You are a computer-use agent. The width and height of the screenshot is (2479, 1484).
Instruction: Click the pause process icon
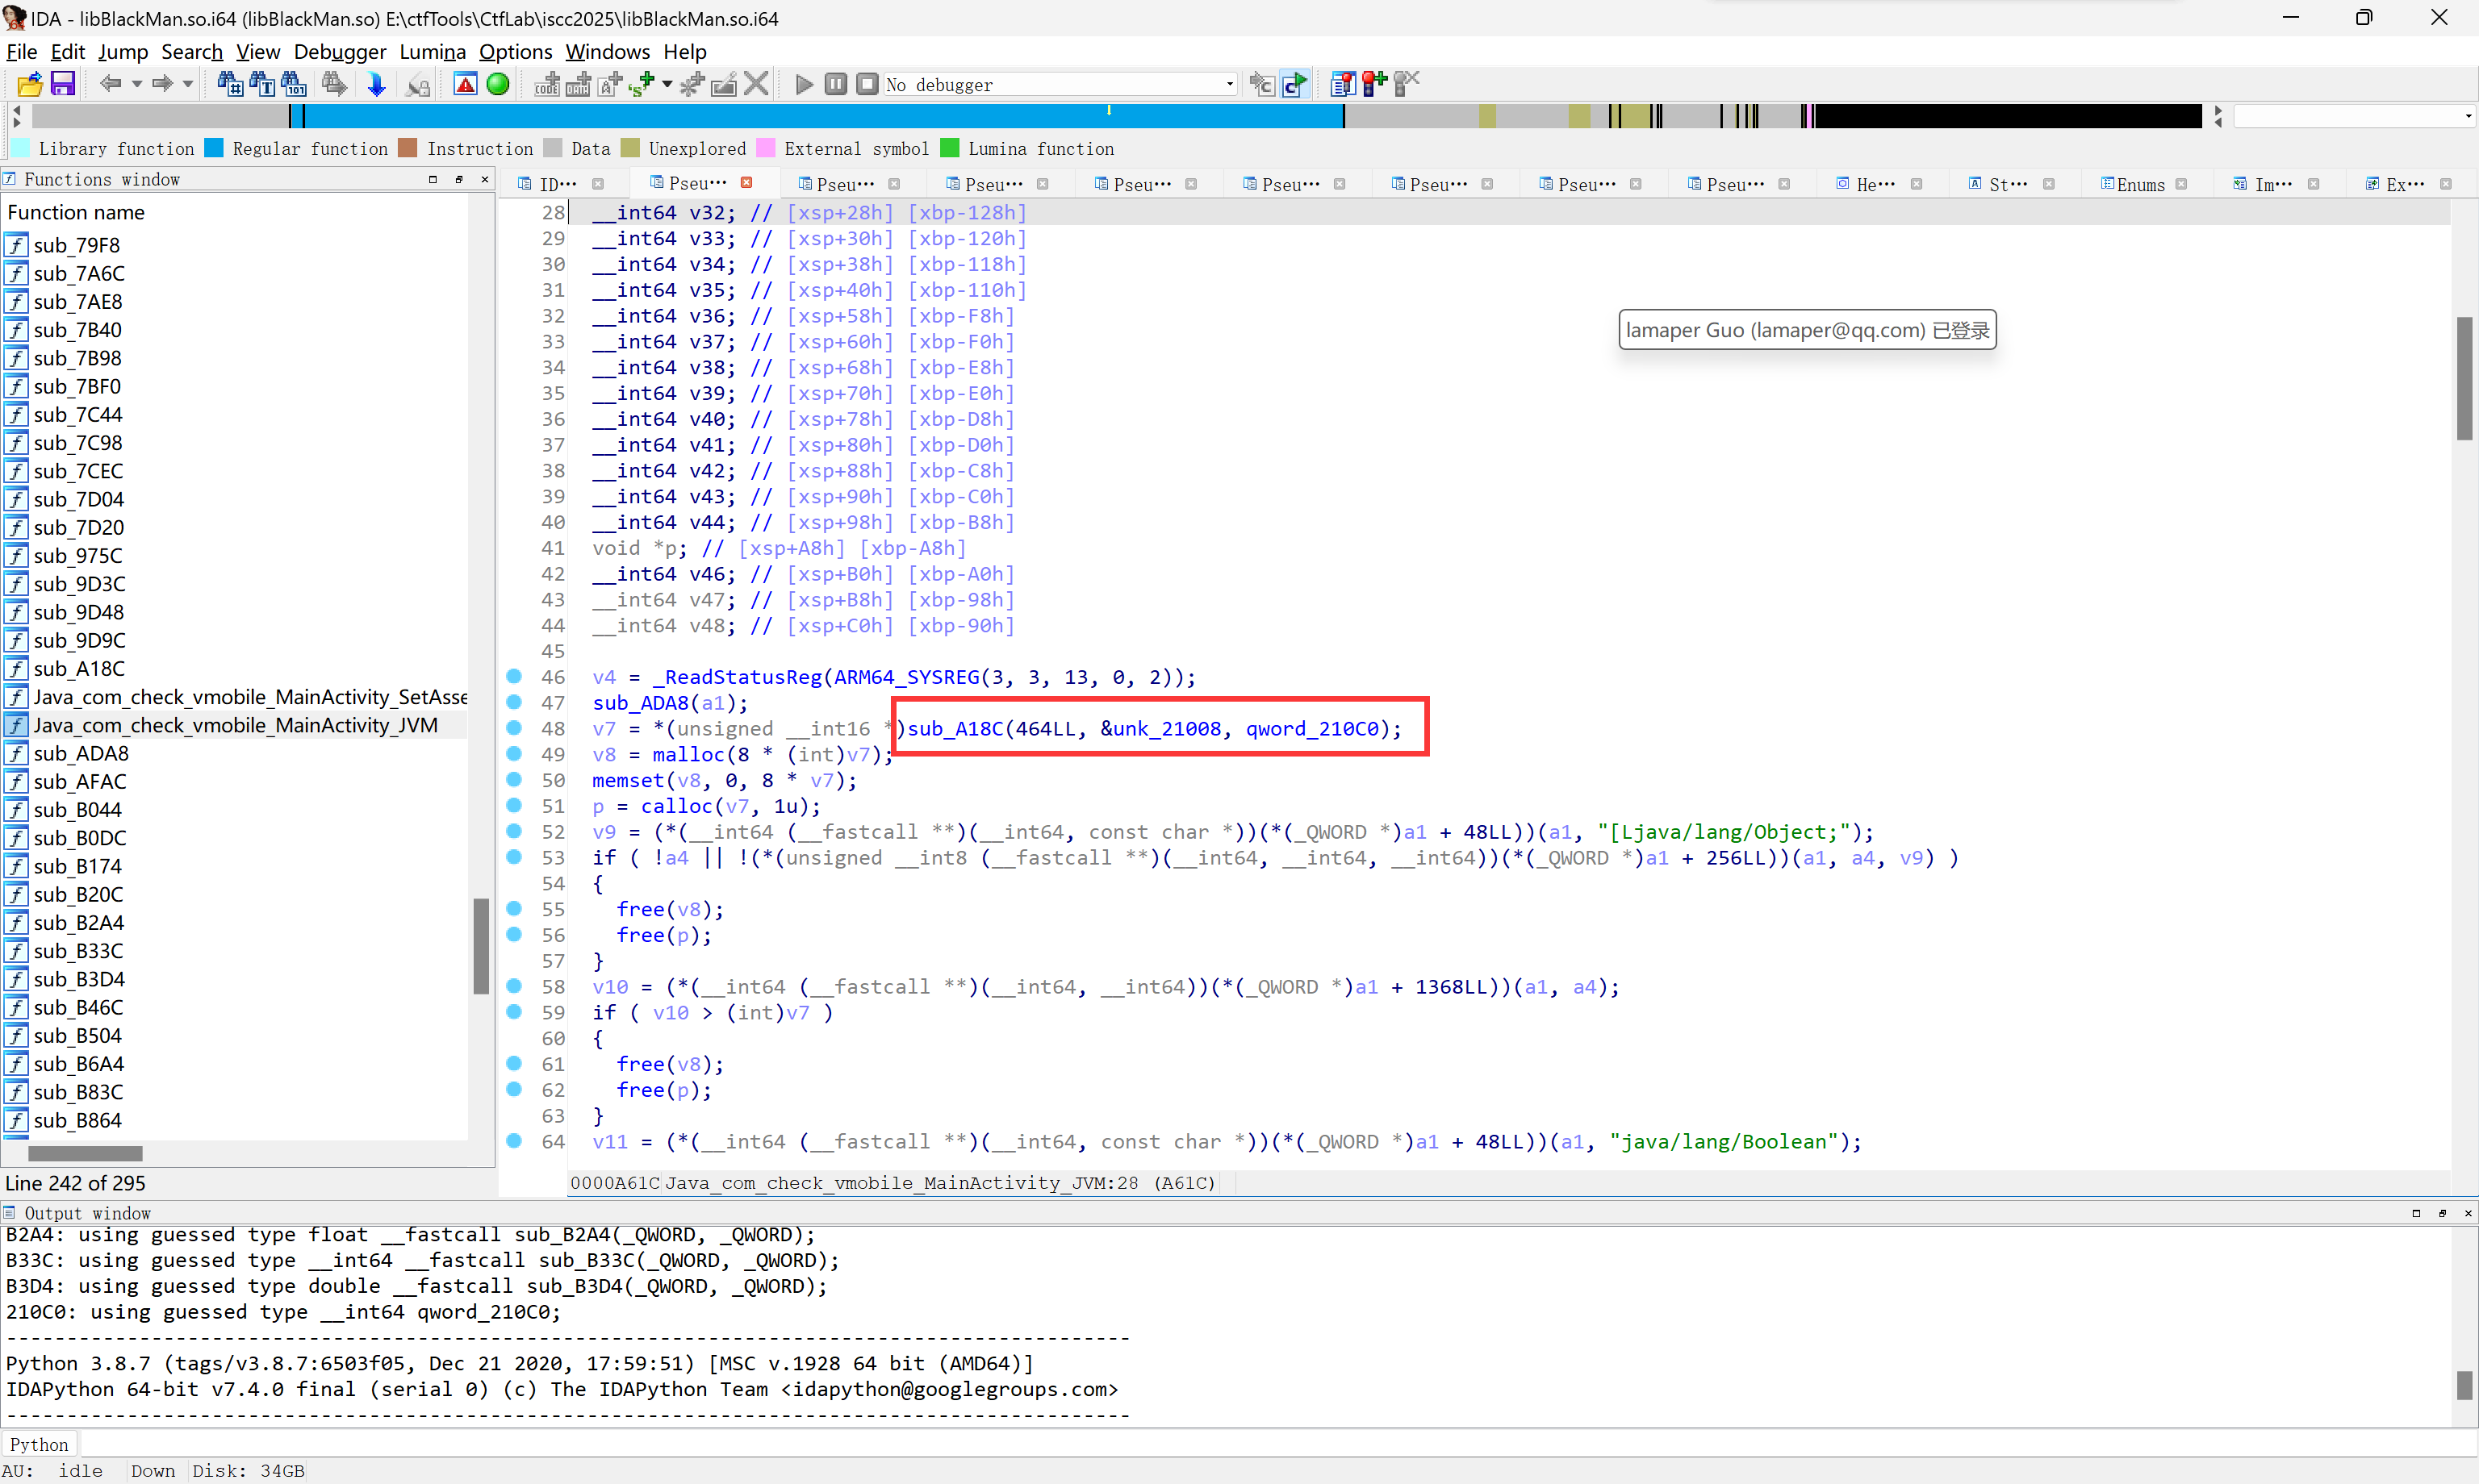[x=835, y=85]
